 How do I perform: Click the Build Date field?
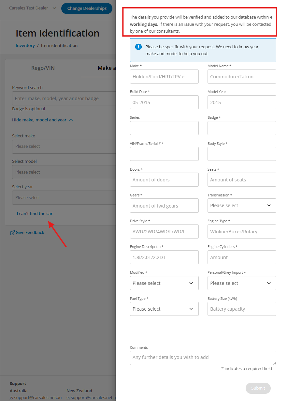click(164, 102)
